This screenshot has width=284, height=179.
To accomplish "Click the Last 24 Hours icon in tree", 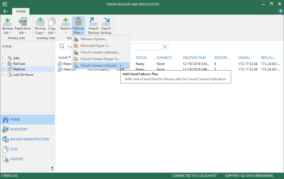I will click(10, 75).
